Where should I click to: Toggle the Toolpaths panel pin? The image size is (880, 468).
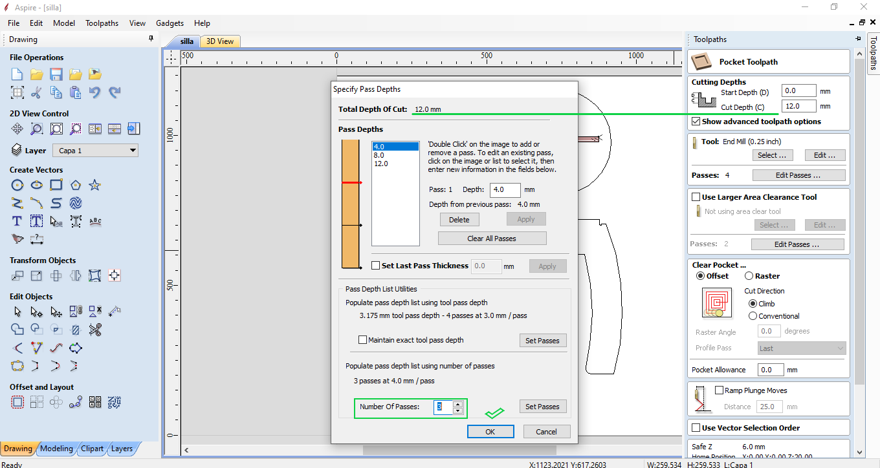point(858,39)
